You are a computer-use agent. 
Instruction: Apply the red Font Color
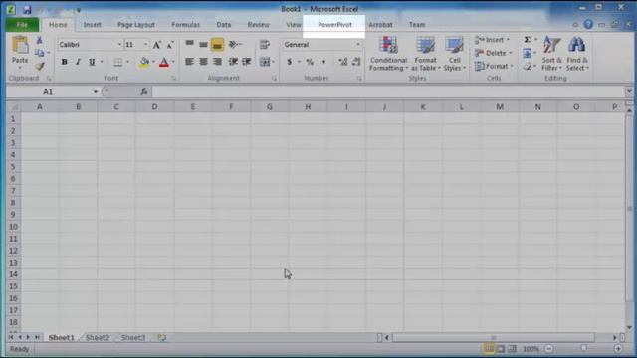(x=164, y=62)
